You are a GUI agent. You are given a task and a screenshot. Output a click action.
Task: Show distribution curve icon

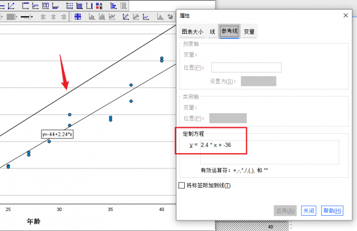160,17
